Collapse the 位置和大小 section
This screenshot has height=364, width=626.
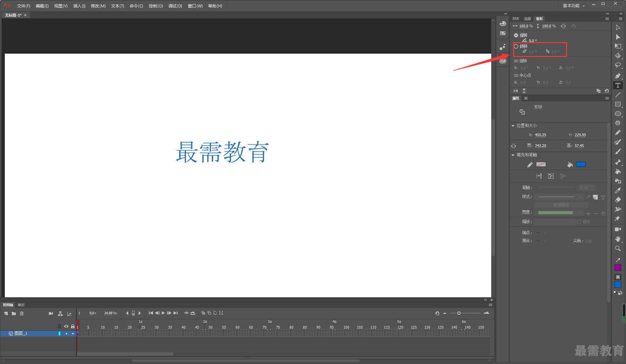click(513, 126)
